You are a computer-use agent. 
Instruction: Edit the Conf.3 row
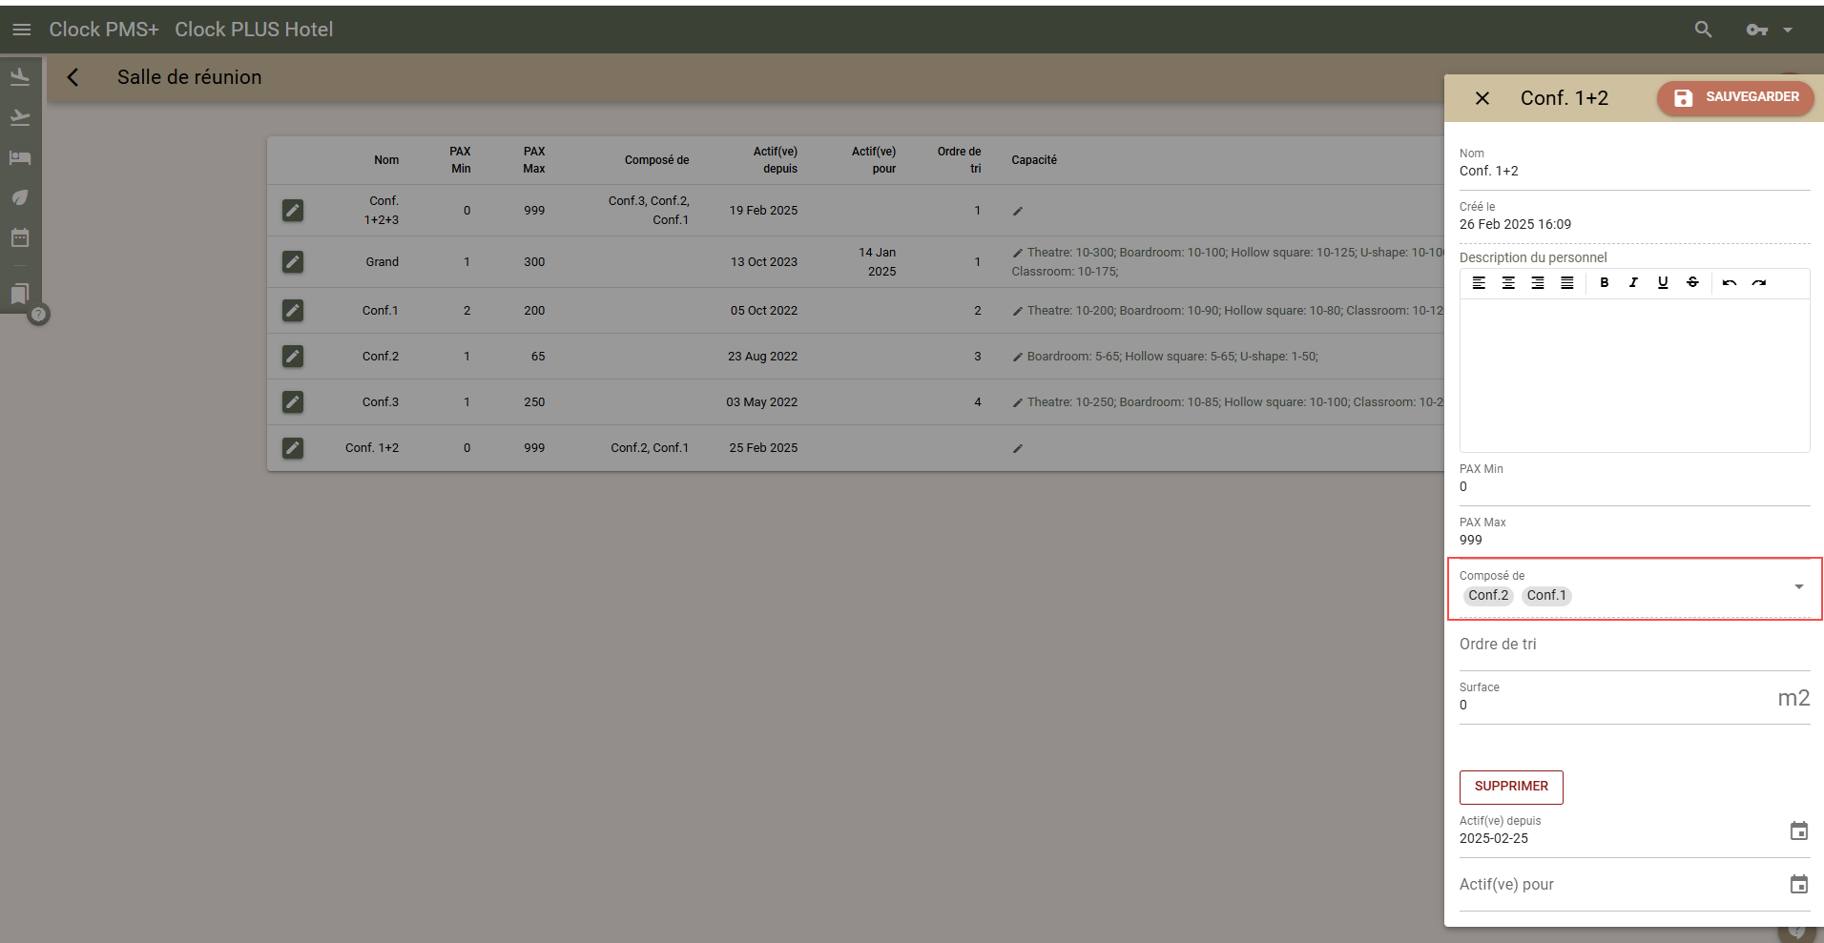(x=293, y=402)
